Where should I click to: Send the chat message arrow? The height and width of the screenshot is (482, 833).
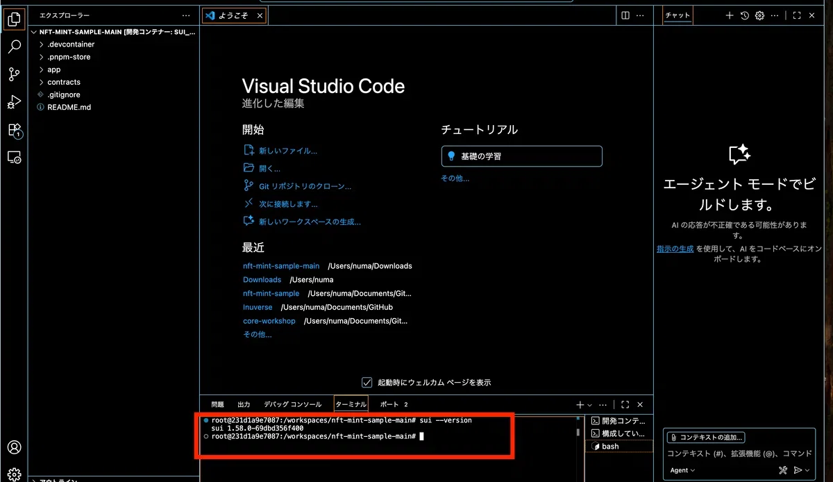(x=798, y=470)
